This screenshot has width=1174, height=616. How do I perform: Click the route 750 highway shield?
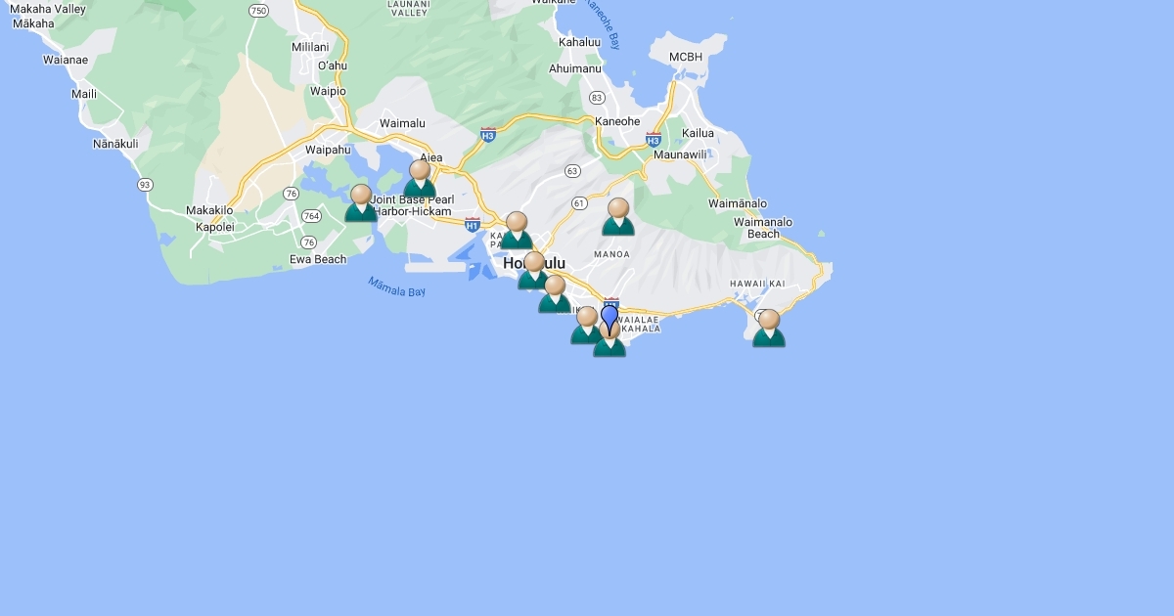(x=258, y=11)
